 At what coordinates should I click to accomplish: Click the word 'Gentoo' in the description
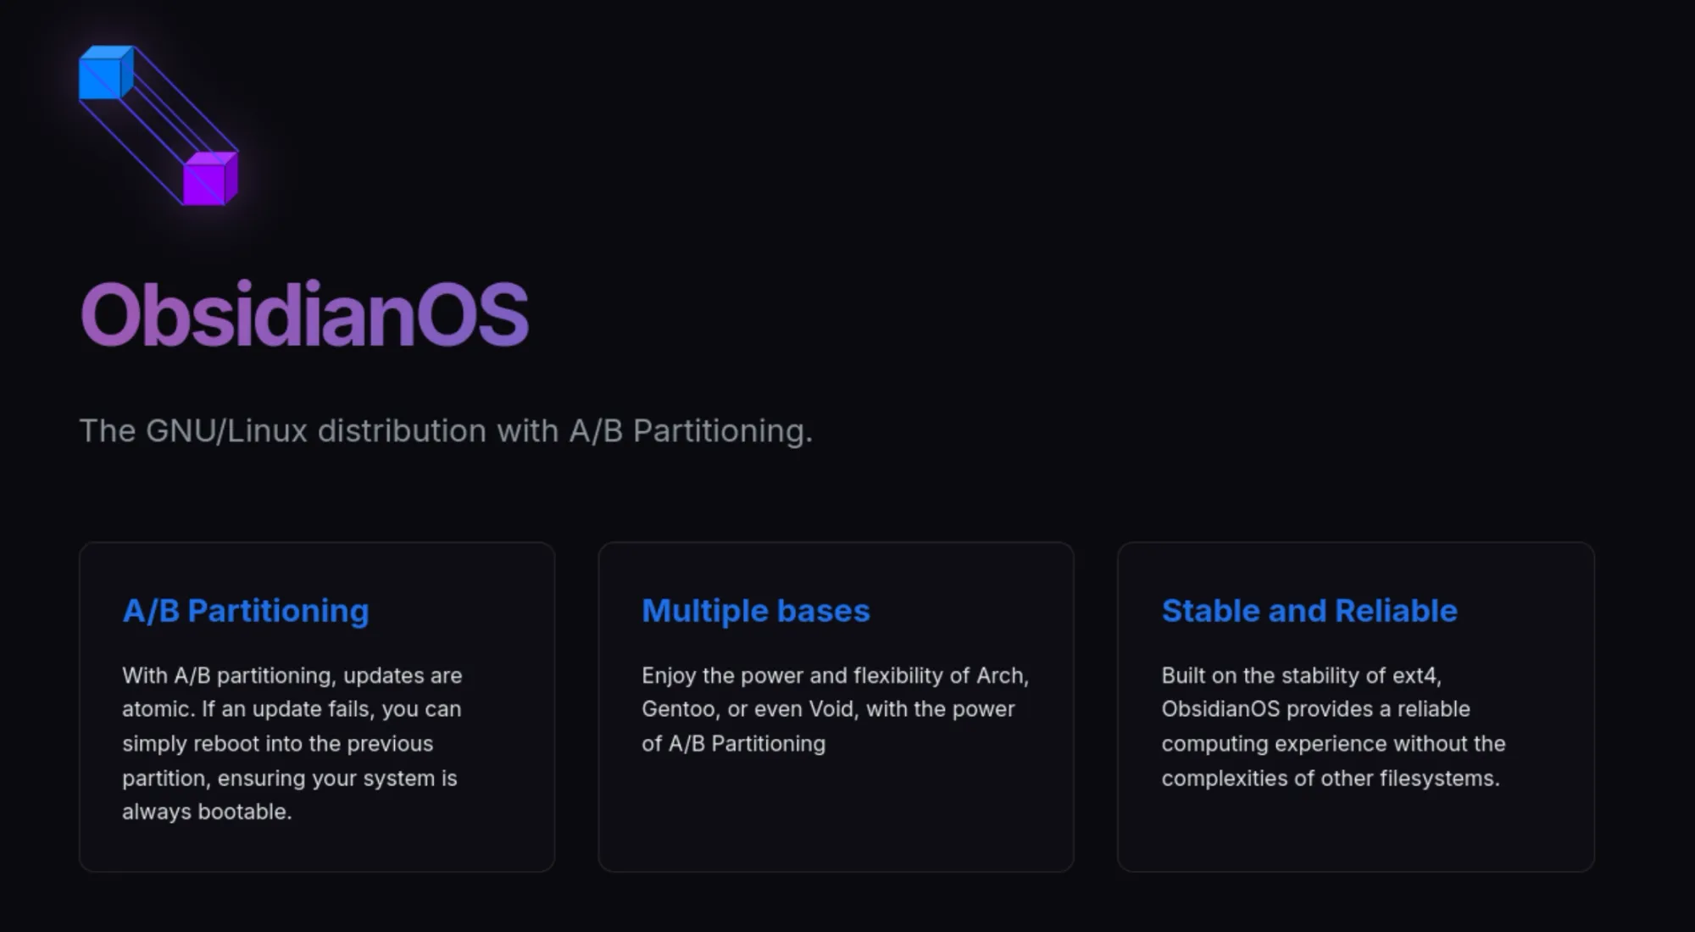(678, 709)
